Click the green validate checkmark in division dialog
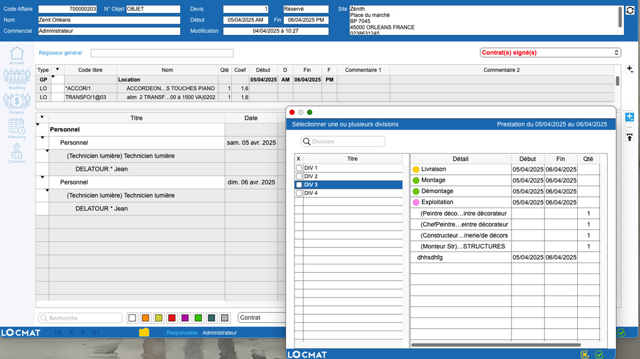 600,354
